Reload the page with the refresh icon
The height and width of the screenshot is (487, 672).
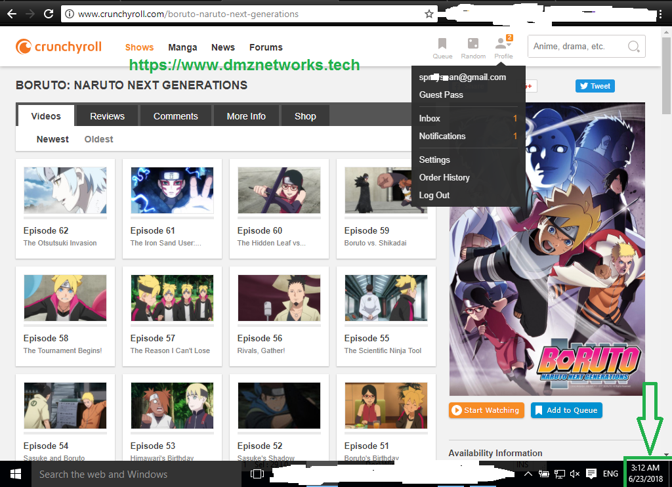49,14
